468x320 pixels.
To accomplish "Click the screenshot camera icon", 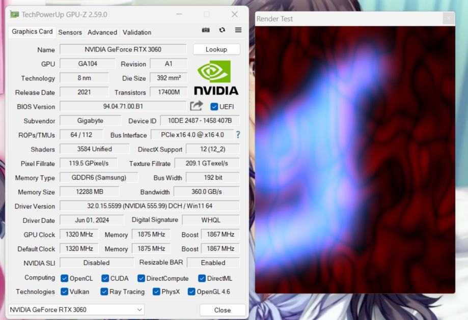I will (206, 30).
